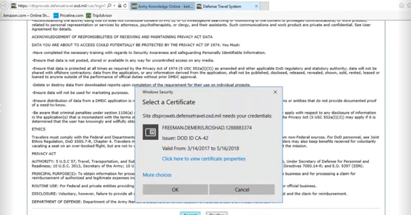Click the address bar URL field
This screenshot has width=411, height=215.
coord(62,6)
